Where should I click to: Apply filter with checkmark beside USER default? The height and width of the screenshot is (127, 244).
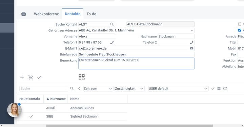(212, 88)
